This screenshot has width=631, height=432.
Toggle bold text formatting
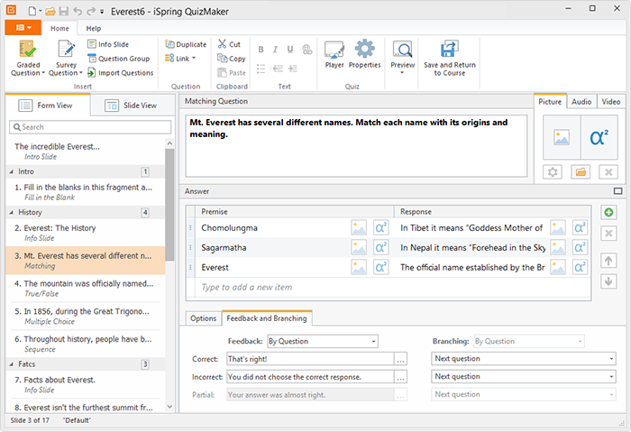coord(261,49)
